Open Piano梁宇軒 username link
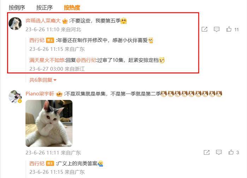Viewport: 247px width, 178px height. click(x=40, y=94)
